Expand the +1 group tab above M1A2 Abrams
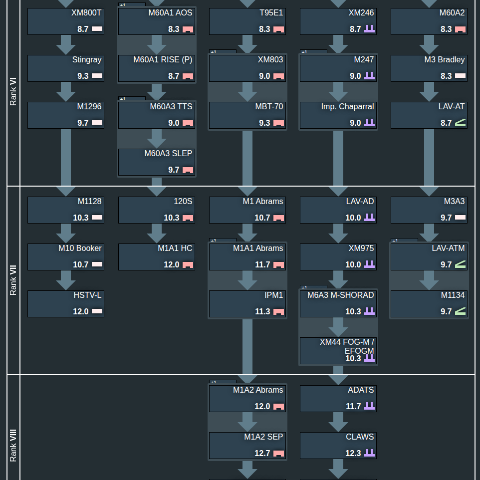The width and height of the screenshot is (480, 480). [x=223, y=382]
